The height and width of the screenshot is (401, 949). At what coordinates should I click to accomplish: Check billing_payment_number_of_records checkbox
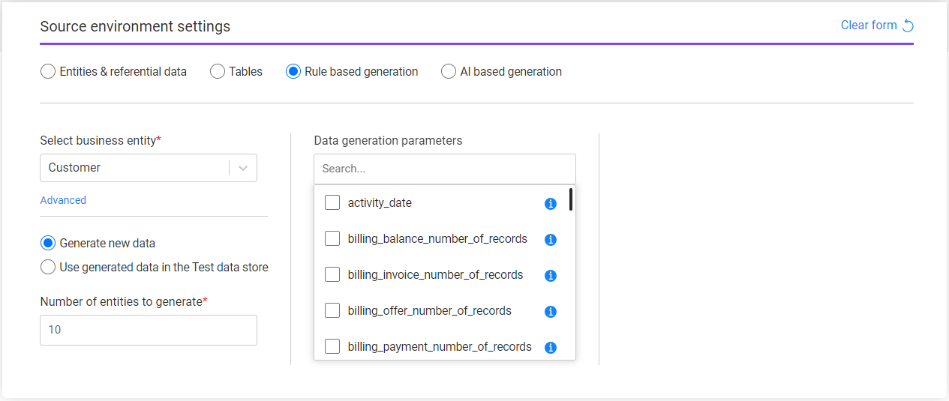332,347
